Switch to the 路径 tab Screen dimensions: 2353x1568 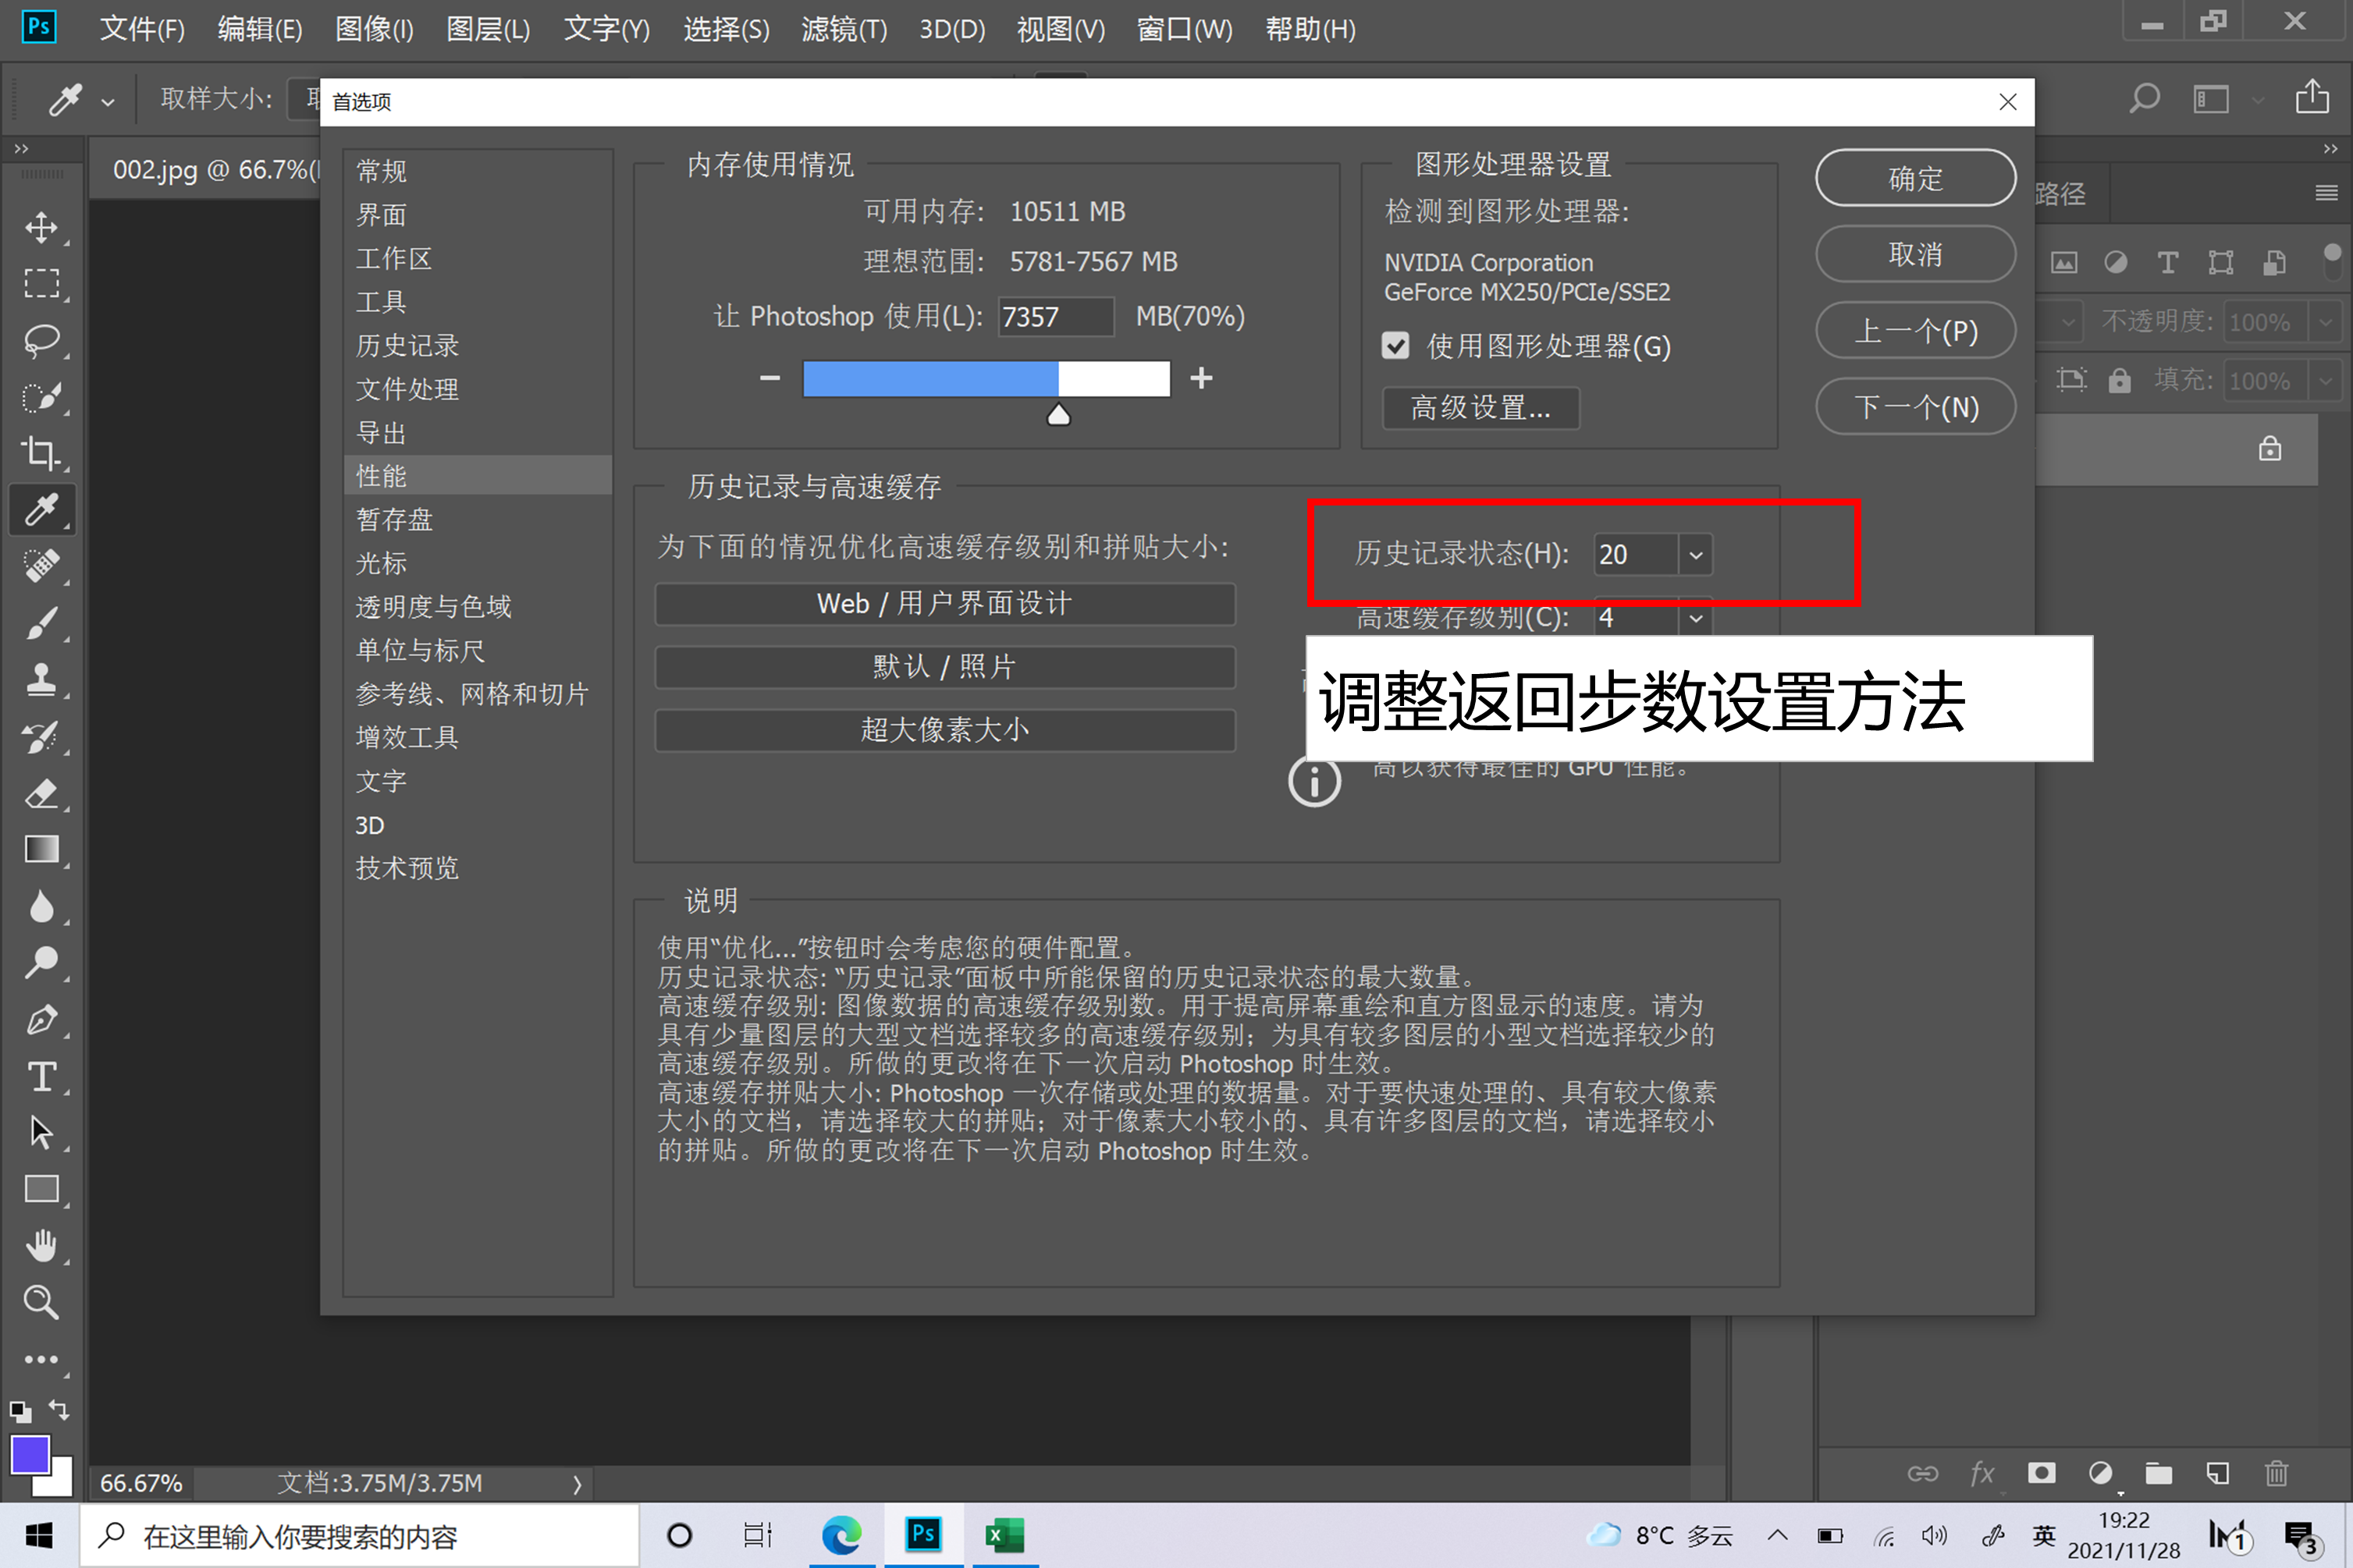tap(2061, 193)
